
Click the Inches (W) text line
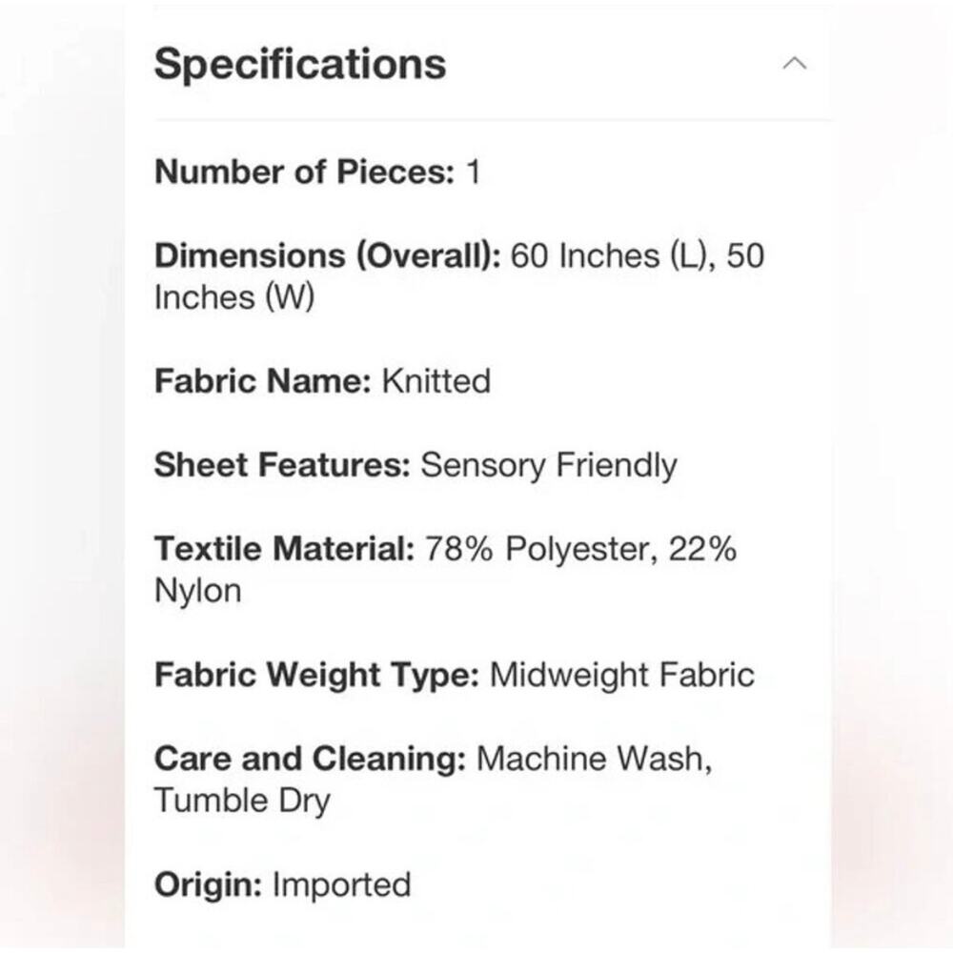[234, 297]
